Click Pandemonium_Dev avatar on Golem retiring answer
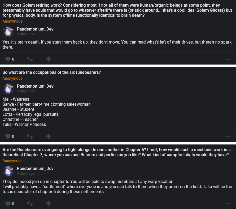This screenshot has height=209, width=236. coord(8,32)
